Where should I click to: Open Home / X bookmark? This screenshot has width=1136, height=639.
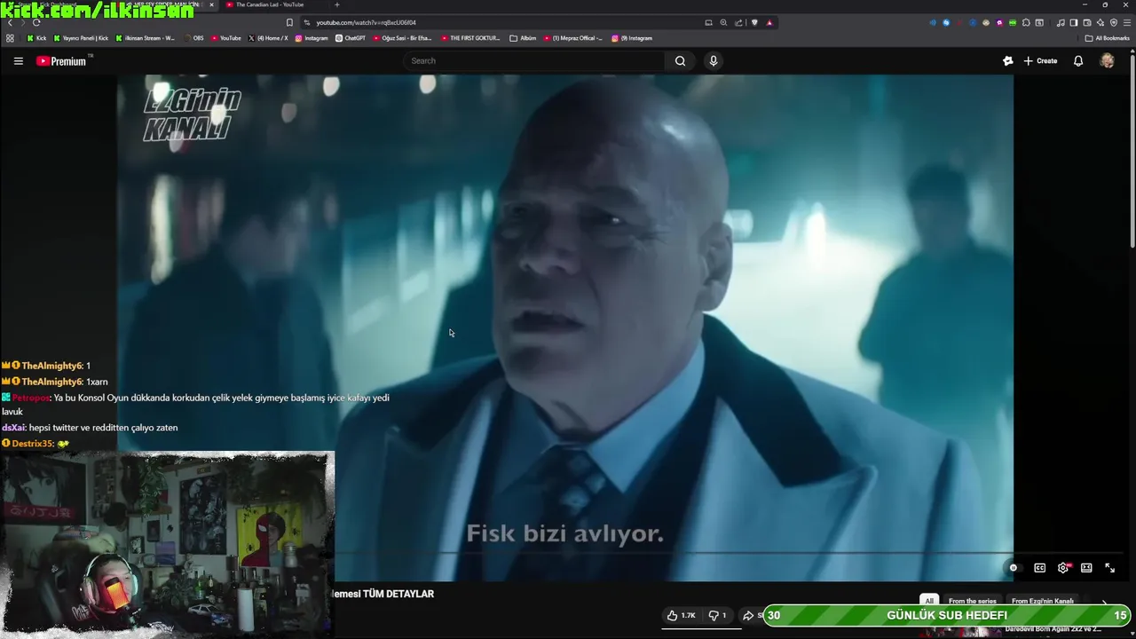269,38
